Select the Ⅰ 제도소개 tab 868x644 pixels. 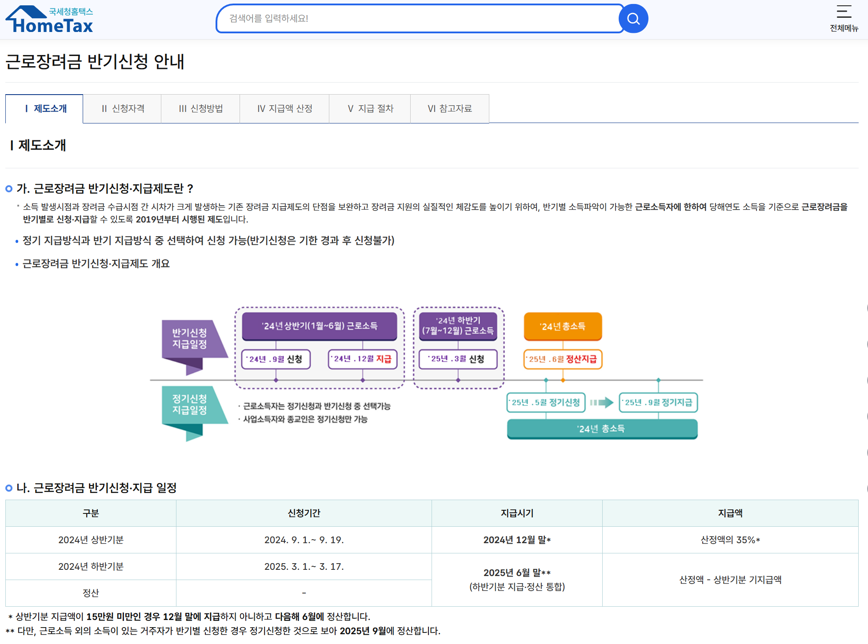[44, 109]
